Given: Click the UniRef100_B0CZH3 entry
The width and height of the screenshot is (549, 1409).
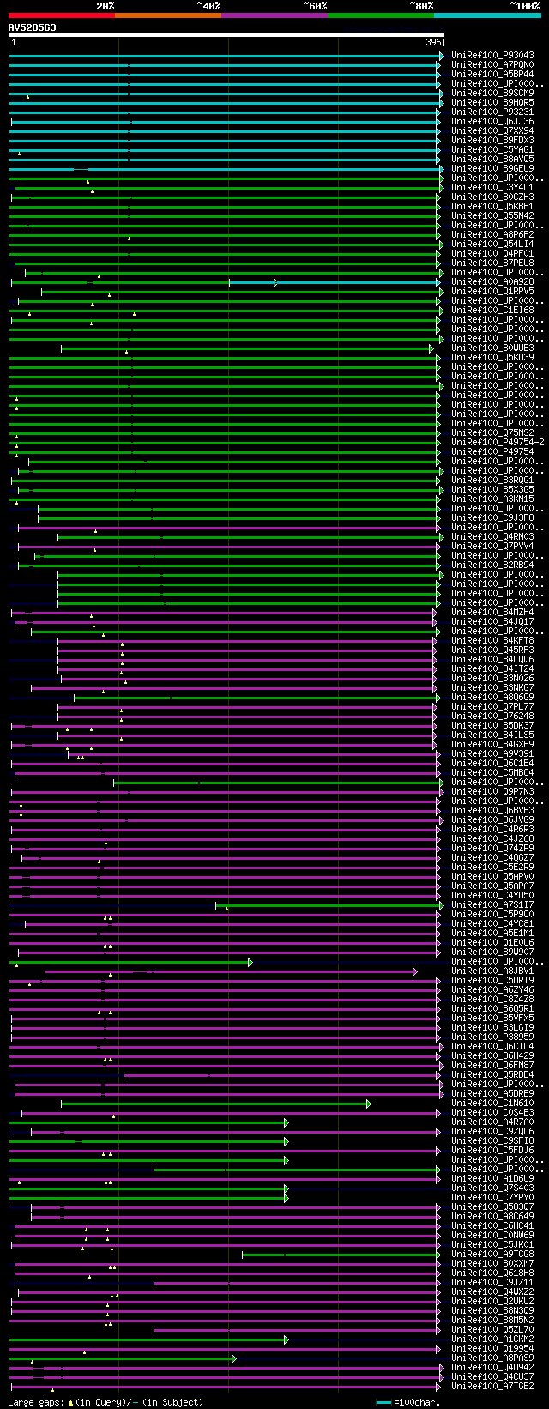Looking at the screenshot, I should click(492, 197).
